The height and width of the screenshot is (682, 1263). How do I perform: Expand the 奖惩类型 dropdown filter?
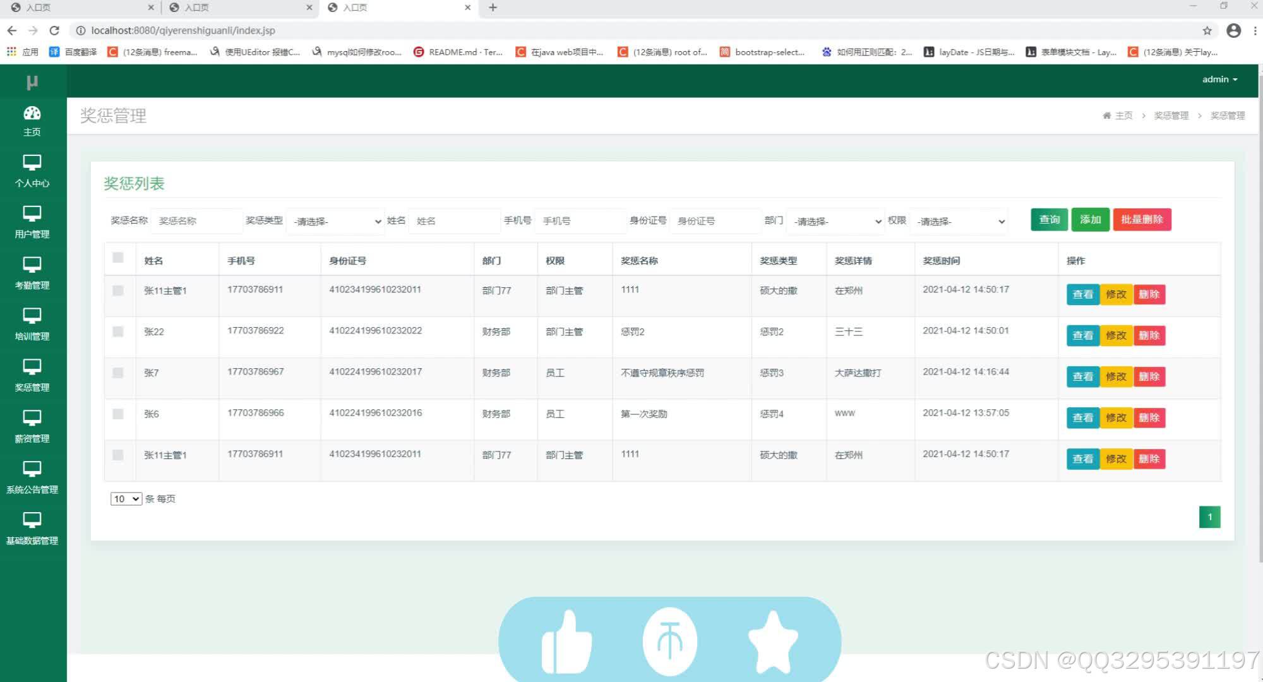coord(335,221)
